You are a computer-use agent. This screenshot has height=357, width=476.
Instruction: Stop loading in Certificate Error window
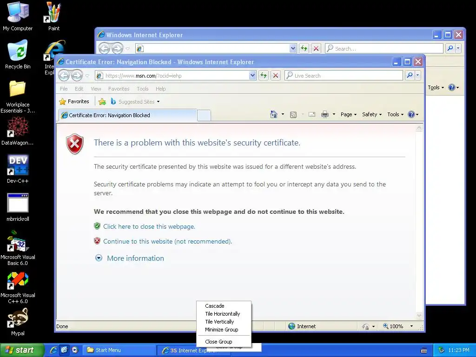pos(275,76)
